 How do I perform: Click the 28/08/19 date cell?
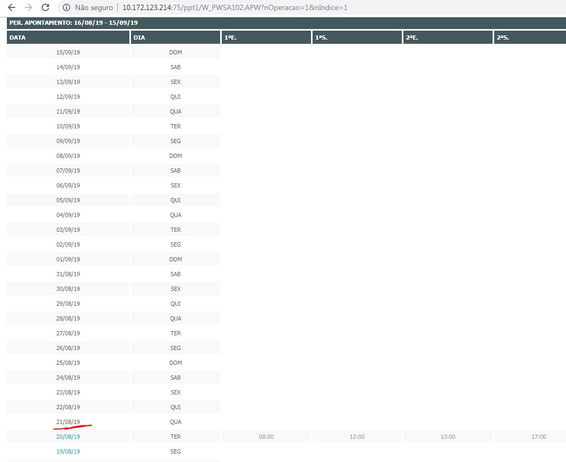click(x=68, y=318)
